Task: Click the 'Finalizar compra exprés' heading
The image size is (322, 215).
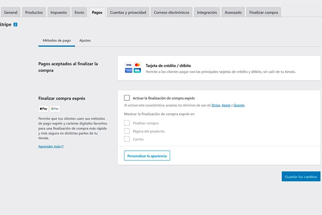Action: pyautogui.click(x=62, y=98)
